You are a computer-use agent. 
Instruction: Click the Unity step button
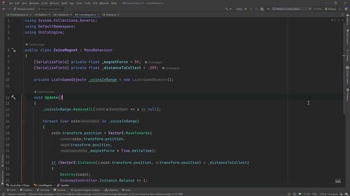tap(256, 9)
